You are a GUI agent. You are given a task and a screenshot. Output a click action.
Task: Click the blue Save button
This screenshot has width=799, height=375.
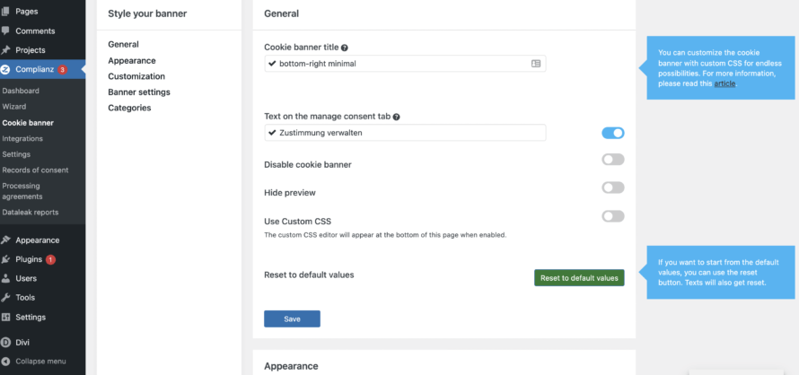pos(292,318)
